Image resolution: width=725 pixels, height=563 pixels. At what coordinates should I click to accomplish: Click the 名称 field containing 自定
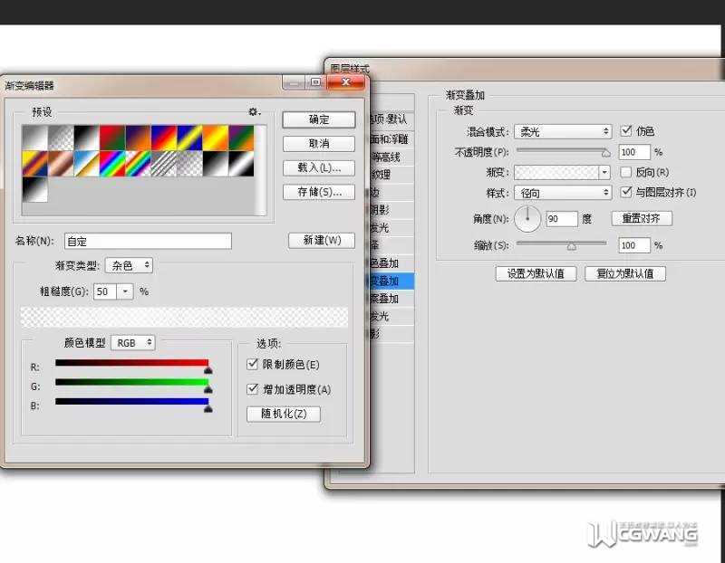148,241
